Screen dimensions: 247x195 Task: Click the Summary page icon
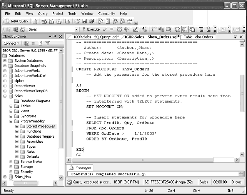pyautogui.click(x=108, y=21)
